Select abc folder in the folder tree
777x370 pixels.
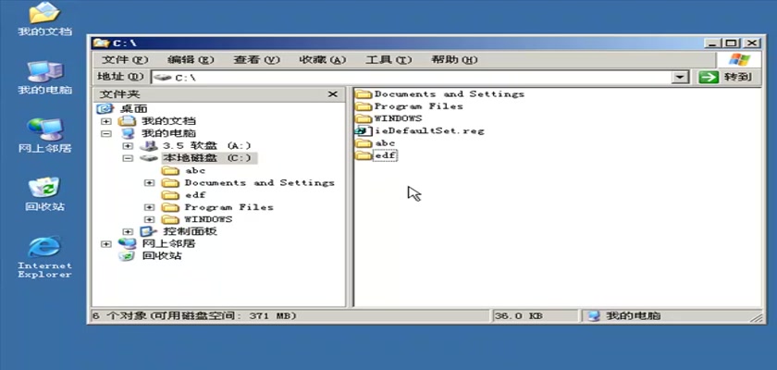pos(194,171)
